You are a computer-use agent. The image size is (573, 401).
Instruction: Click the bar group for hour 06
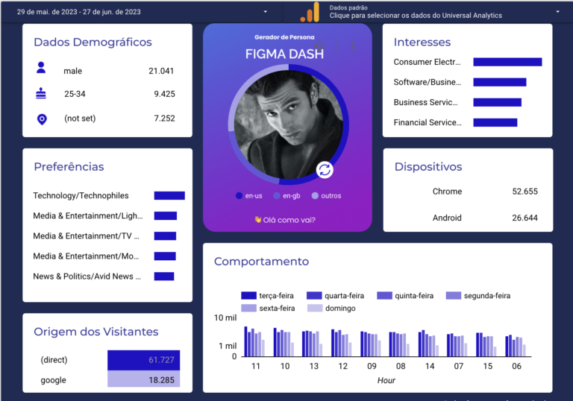click(x=516, y=346)
